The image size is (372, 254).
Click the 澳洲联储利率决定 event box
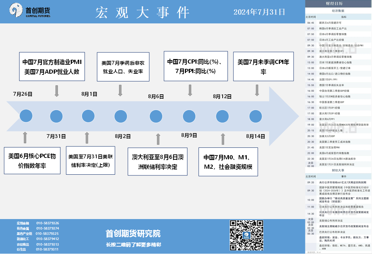tap(157, 161)
